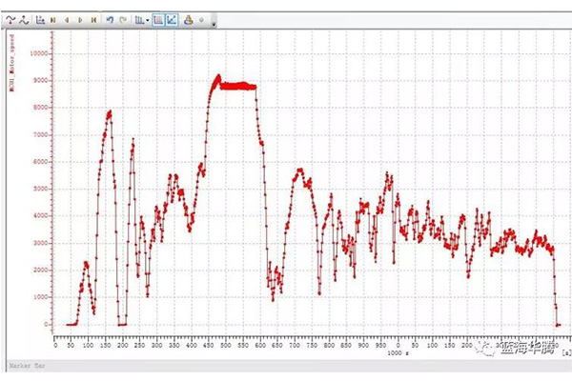Screen dimensions: 572x381
Task: Step backward using the left arrow icon
Action: (66, 19)
